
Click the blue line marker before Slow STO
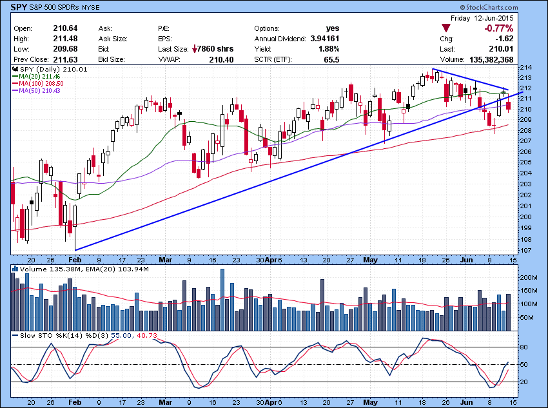(15, 335)
